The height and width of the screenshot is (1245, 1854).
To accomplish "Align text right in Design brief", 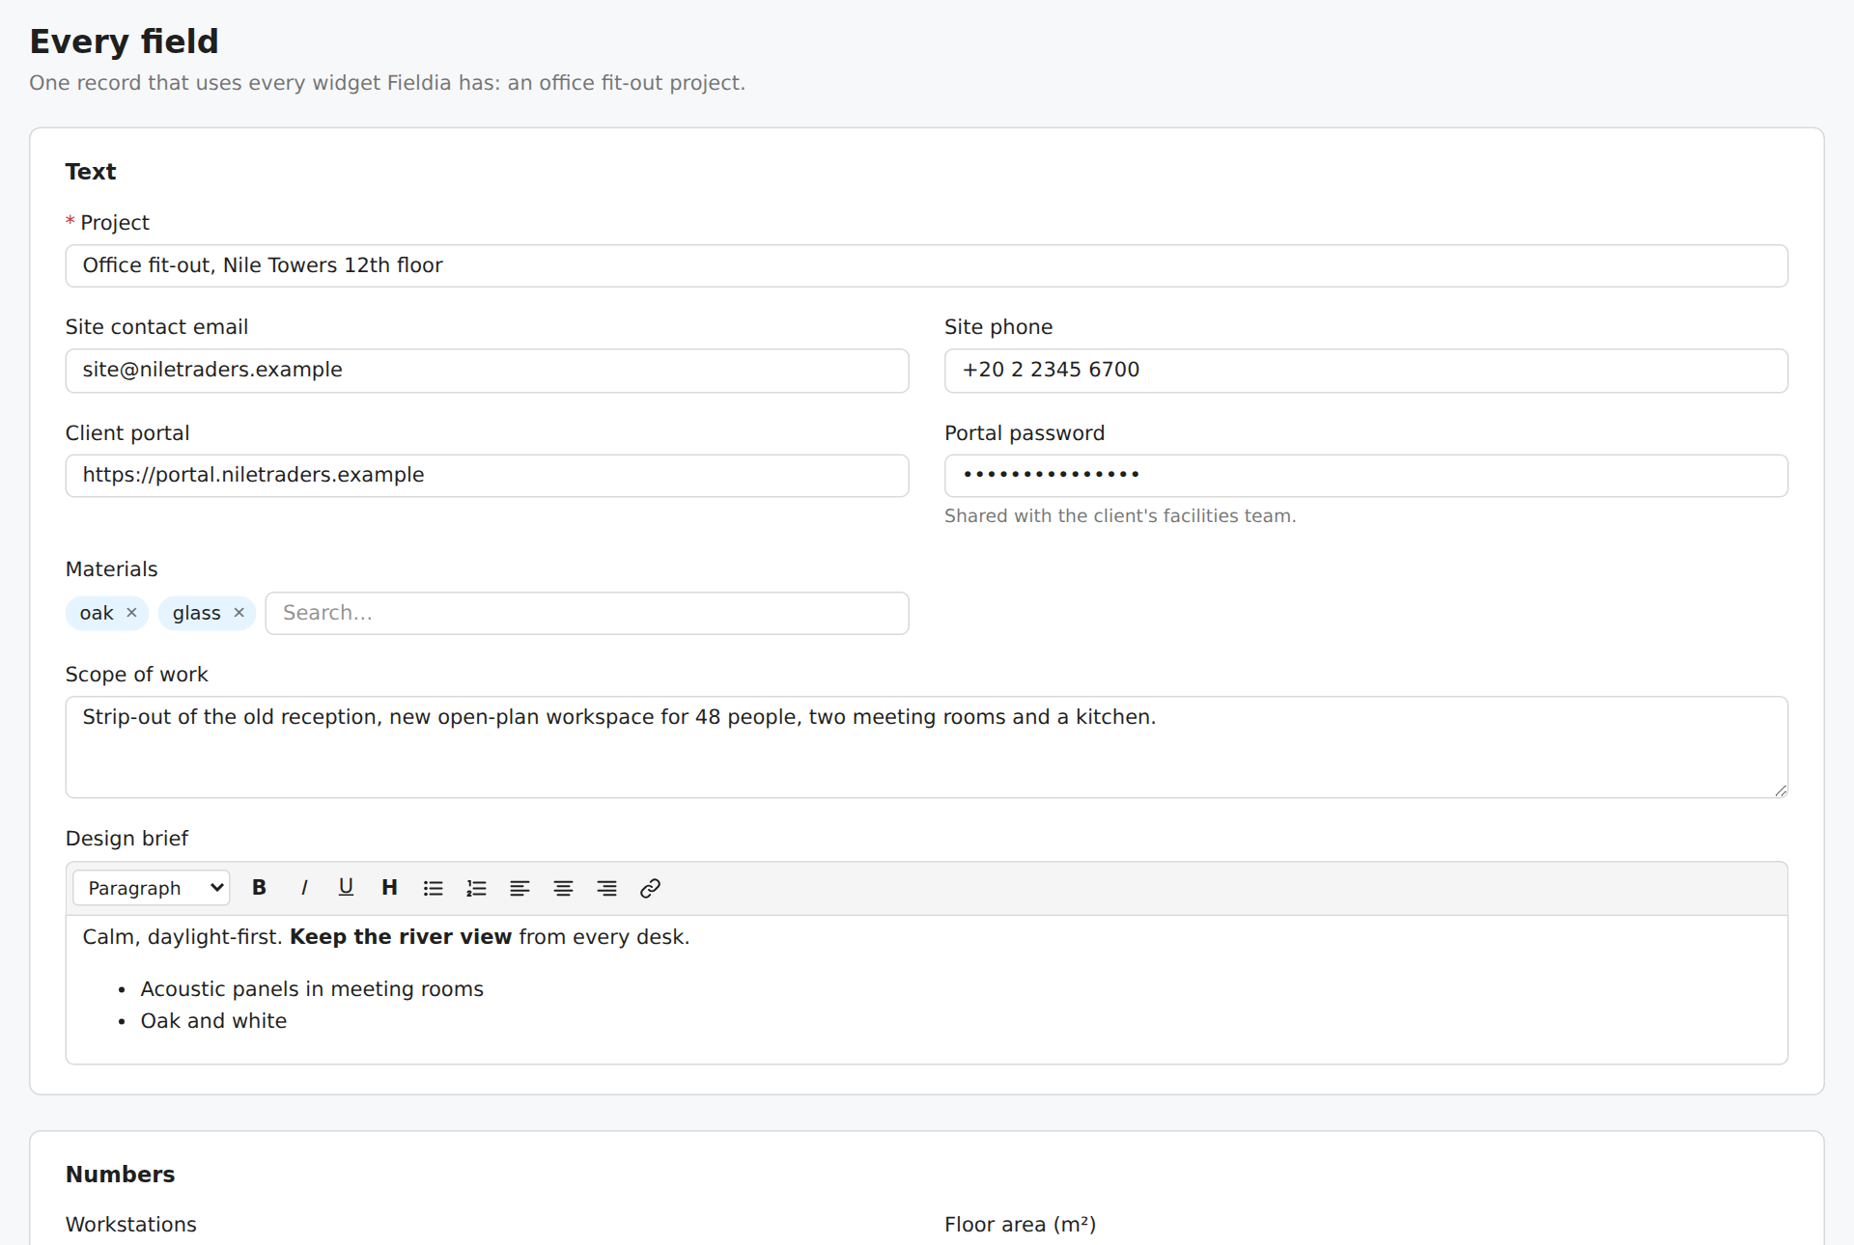I will tap(606, 888).
